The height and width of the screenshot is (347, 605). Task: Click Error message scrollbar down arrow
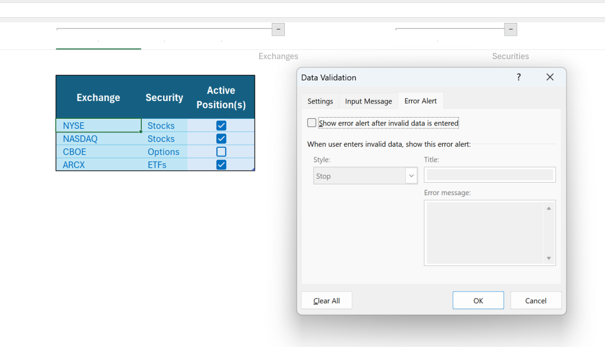[x=549, y=258]
